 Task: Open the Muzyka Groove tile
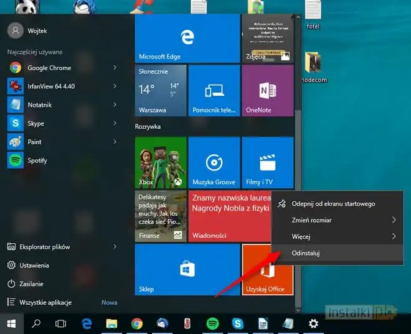(214, 162)
